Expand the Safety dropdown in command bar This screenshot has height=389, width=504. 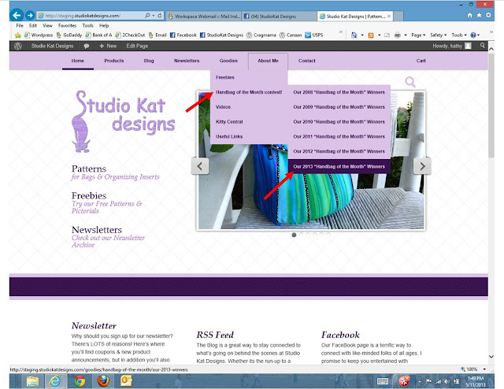(x=439, y=35)
